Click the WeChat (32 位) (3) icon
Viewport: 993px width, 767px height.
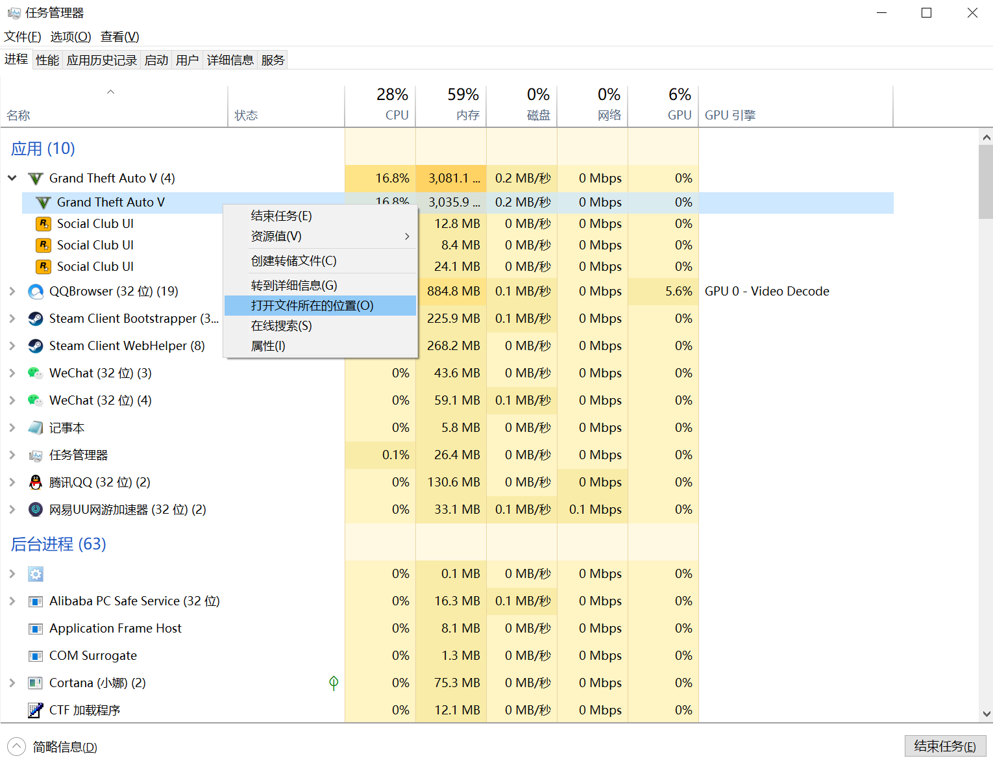[x=36, y=373]
